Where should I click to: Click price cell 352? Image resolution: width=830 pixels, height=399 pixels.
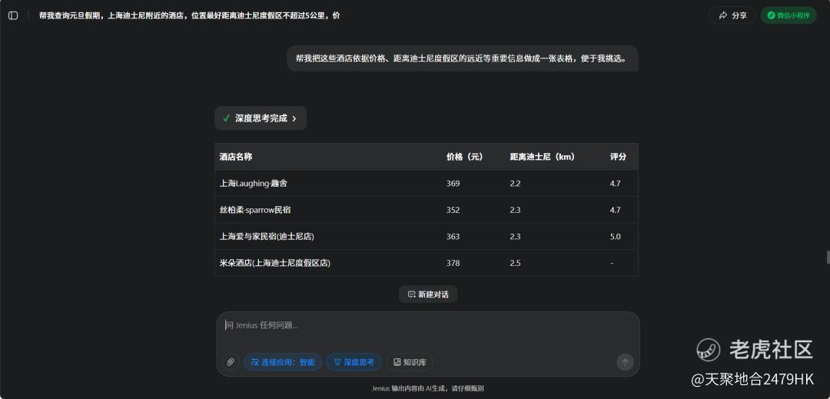(453, 210)
